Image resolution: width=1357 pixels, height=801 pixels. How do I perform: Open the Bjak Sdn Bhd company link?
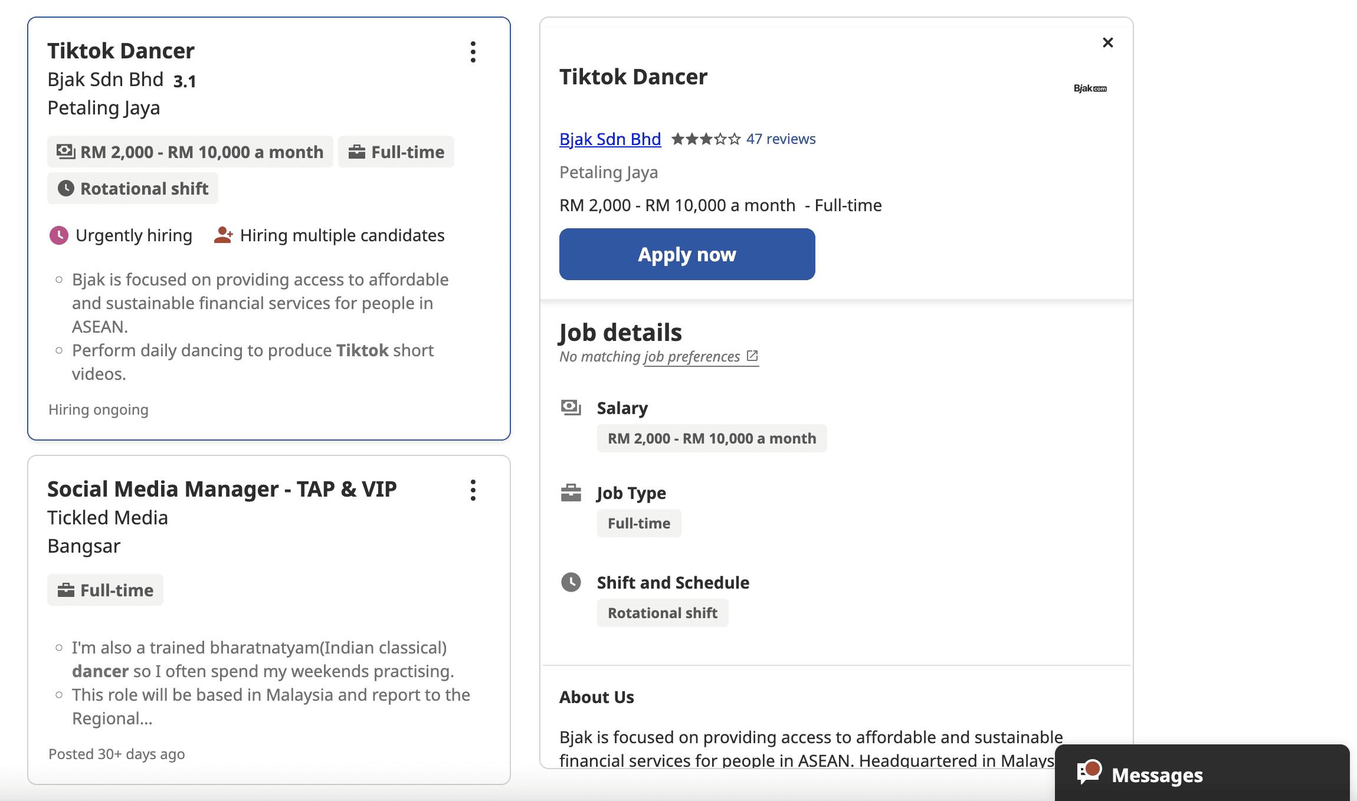(610, 139)
